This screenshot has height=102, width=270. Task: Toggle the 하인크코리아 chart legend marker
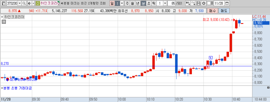pos(2,17)
